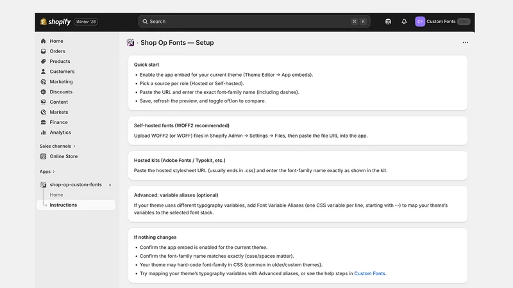The height and width of the screenshot is (288, 513).
Task: Click the 'Quick start' heading
Action: click(146, 65)
